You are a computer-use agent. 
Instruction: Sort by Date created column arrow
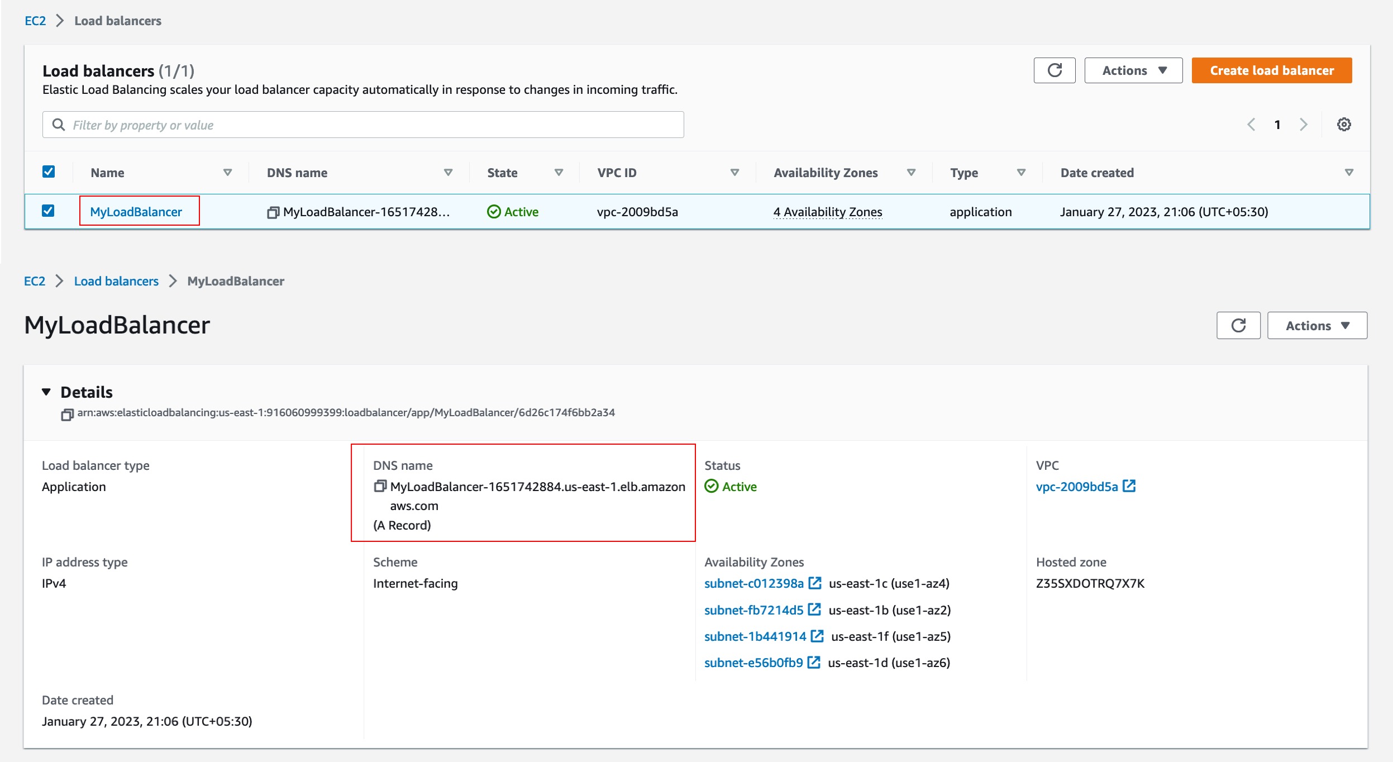coord(1349,172)
